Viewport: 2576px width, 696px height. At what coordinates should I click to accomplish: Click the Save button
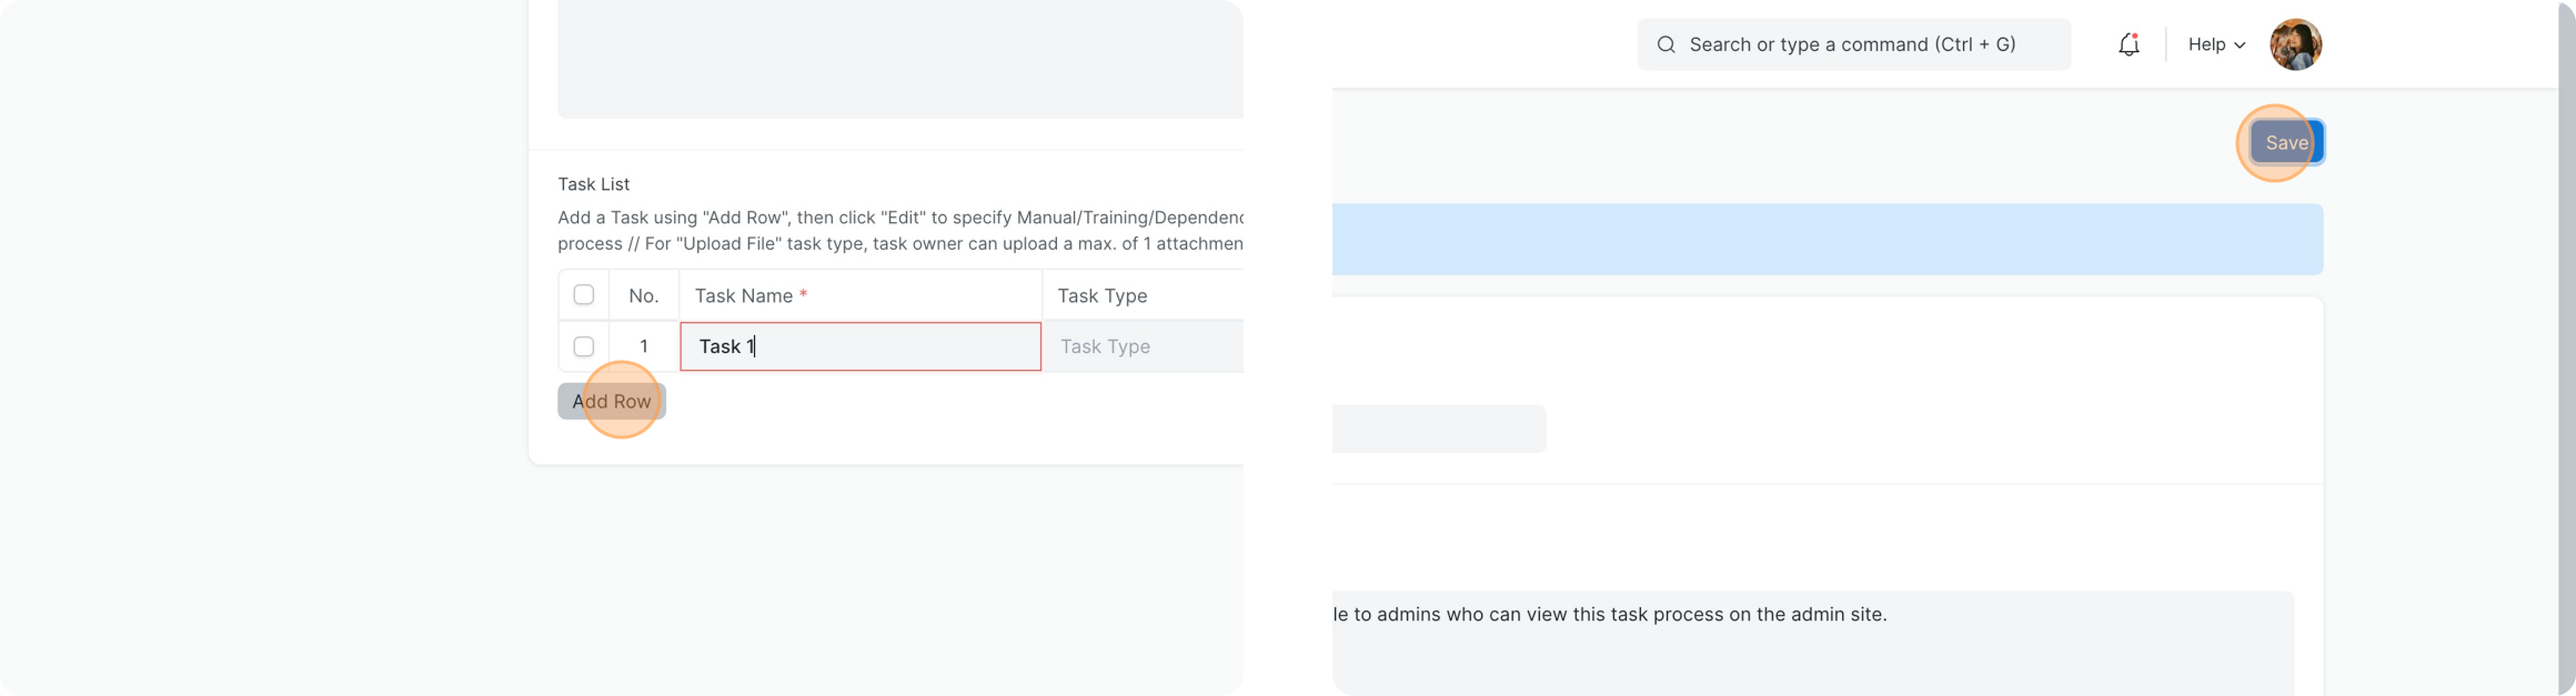point(2286,143)
